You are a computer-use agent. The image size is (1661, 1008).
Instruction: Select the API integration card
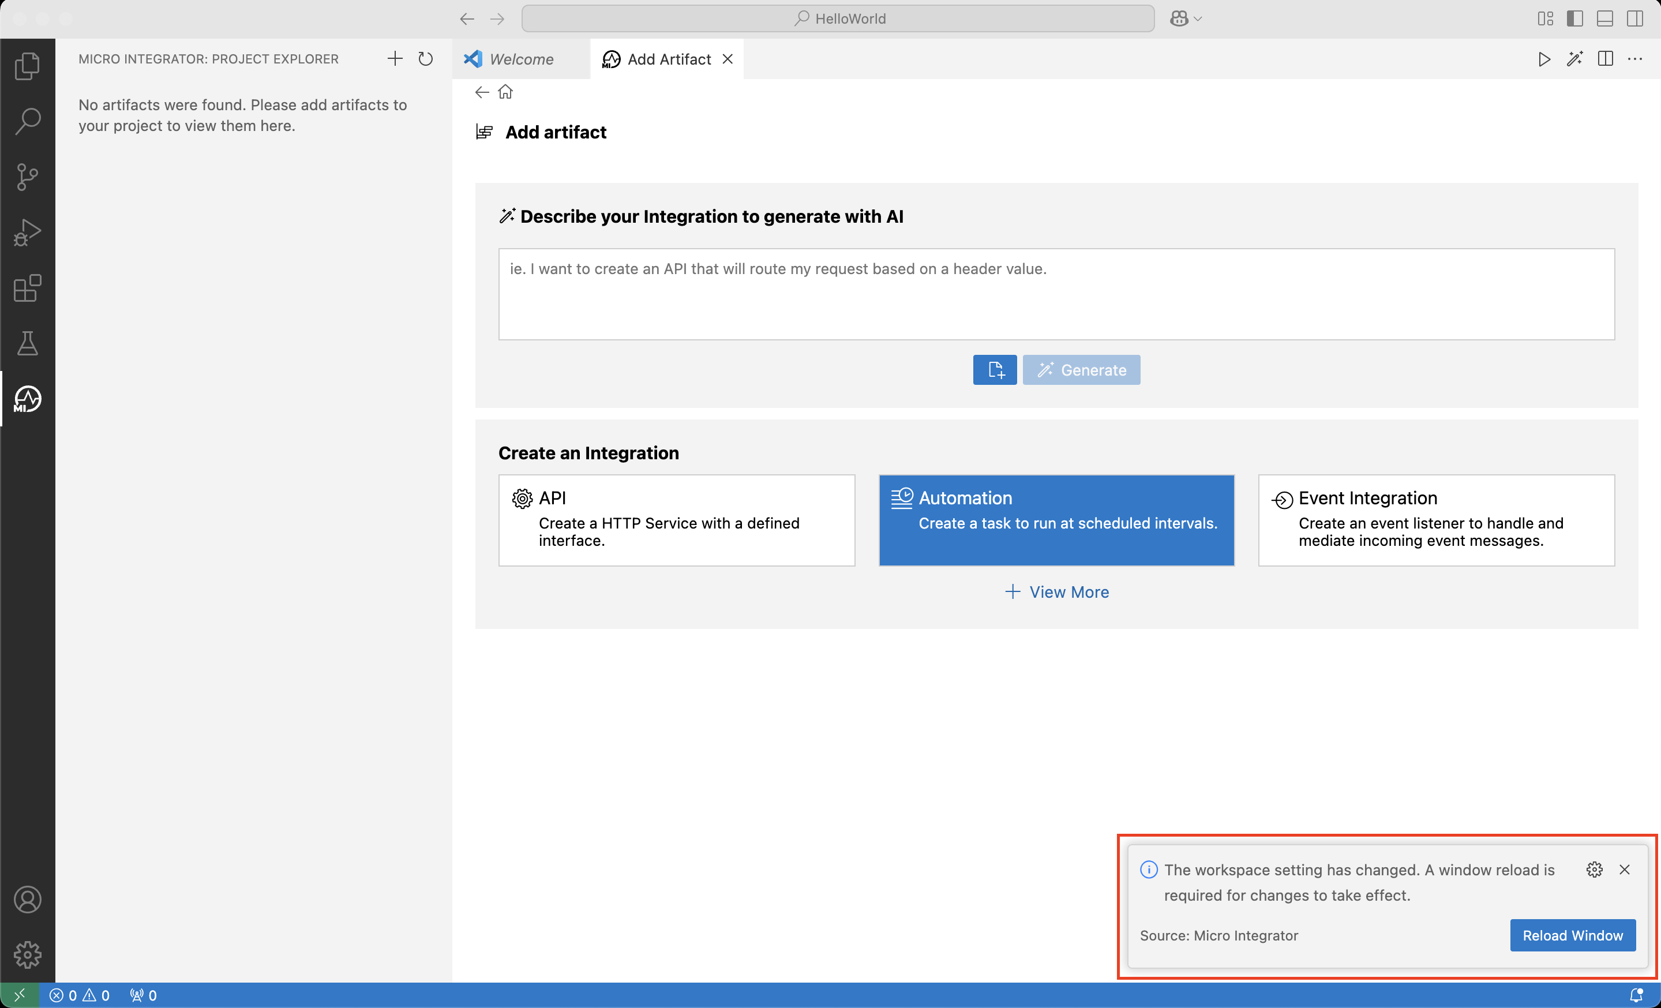[x=677, y=520]
